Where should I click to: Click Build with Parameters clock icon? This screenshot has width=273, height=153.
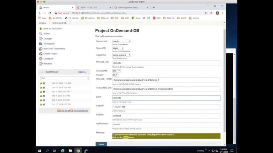(x=41, y=49)
